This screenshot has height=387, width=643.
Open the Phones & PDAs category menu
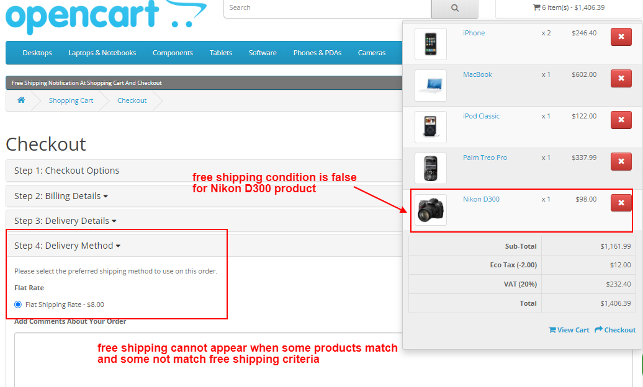317,53
